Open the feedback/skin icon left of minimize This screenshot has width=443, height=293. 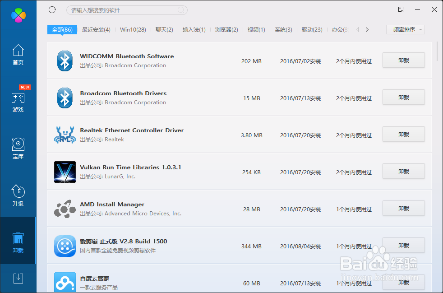click(x=401, y=9)
